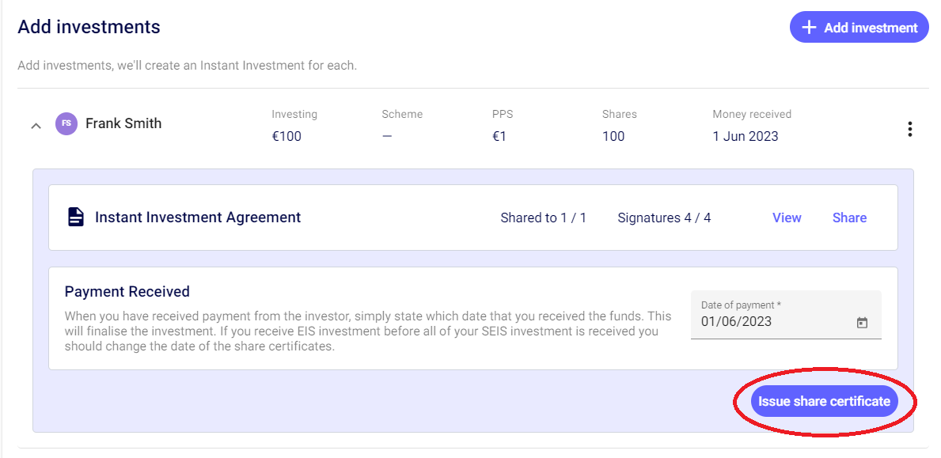Collapse the Frank Smith investment row

(x=36, y=125)
